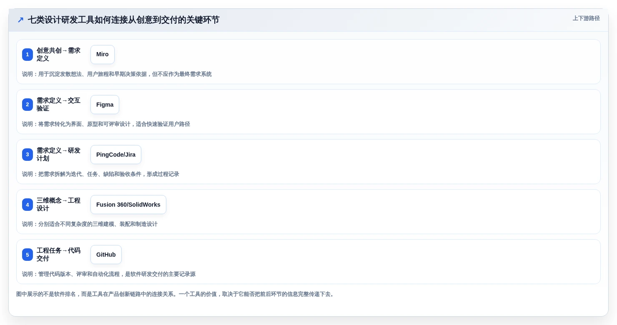Click step number 1 badge

point(28,55)
